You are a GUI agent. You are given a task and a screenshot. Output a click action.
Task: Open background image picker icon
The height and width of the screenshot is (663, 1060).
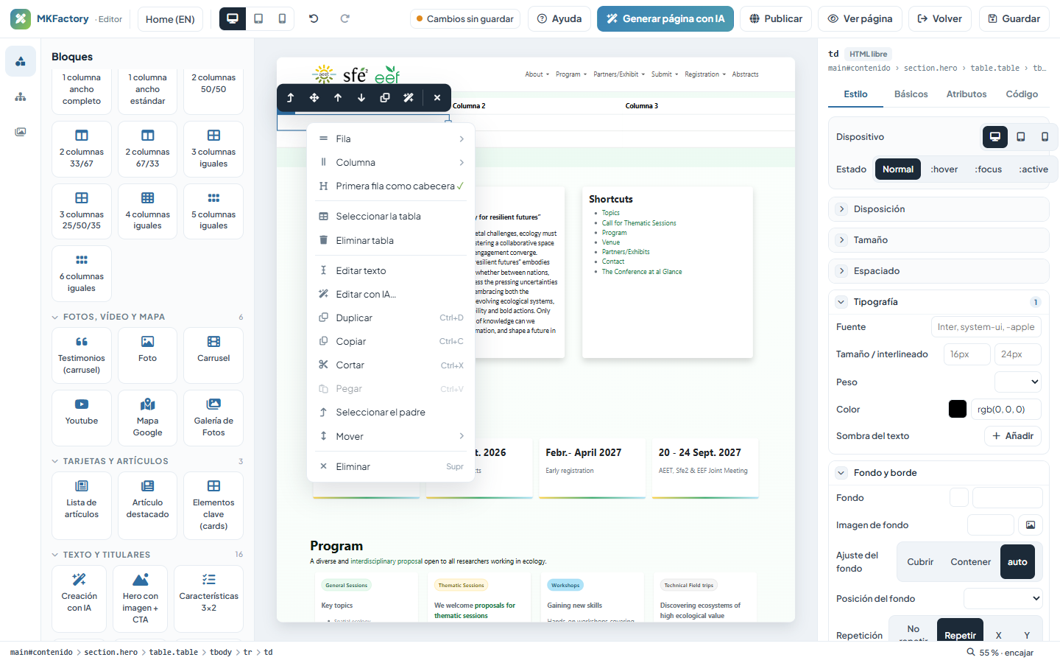1031,525
